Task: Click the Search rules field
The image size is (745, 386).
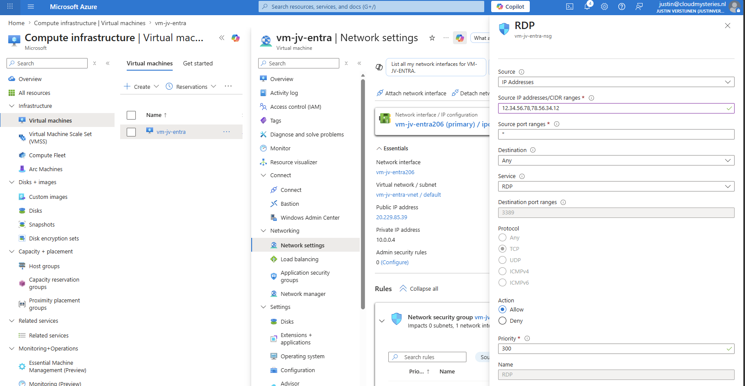Action: tap(427, 357)
